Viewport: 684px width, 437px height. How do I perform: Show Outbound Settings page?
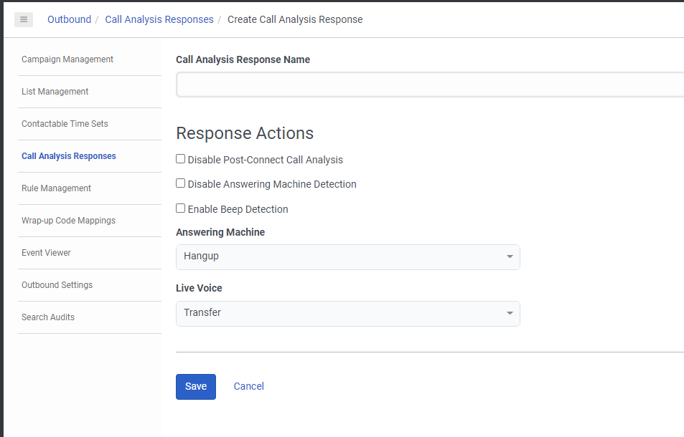coord(57,285)
